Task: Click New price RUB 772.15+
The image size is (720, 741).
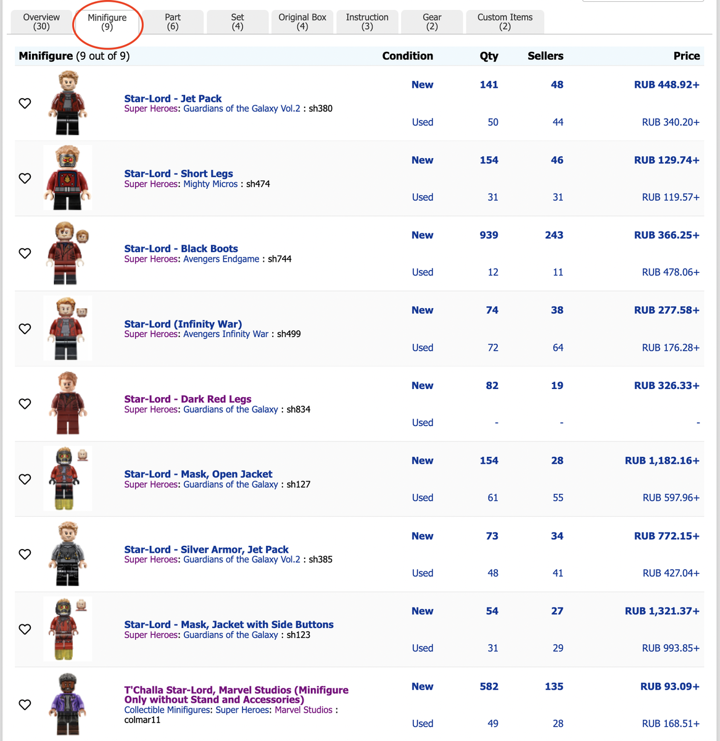Action: [667, 536]
